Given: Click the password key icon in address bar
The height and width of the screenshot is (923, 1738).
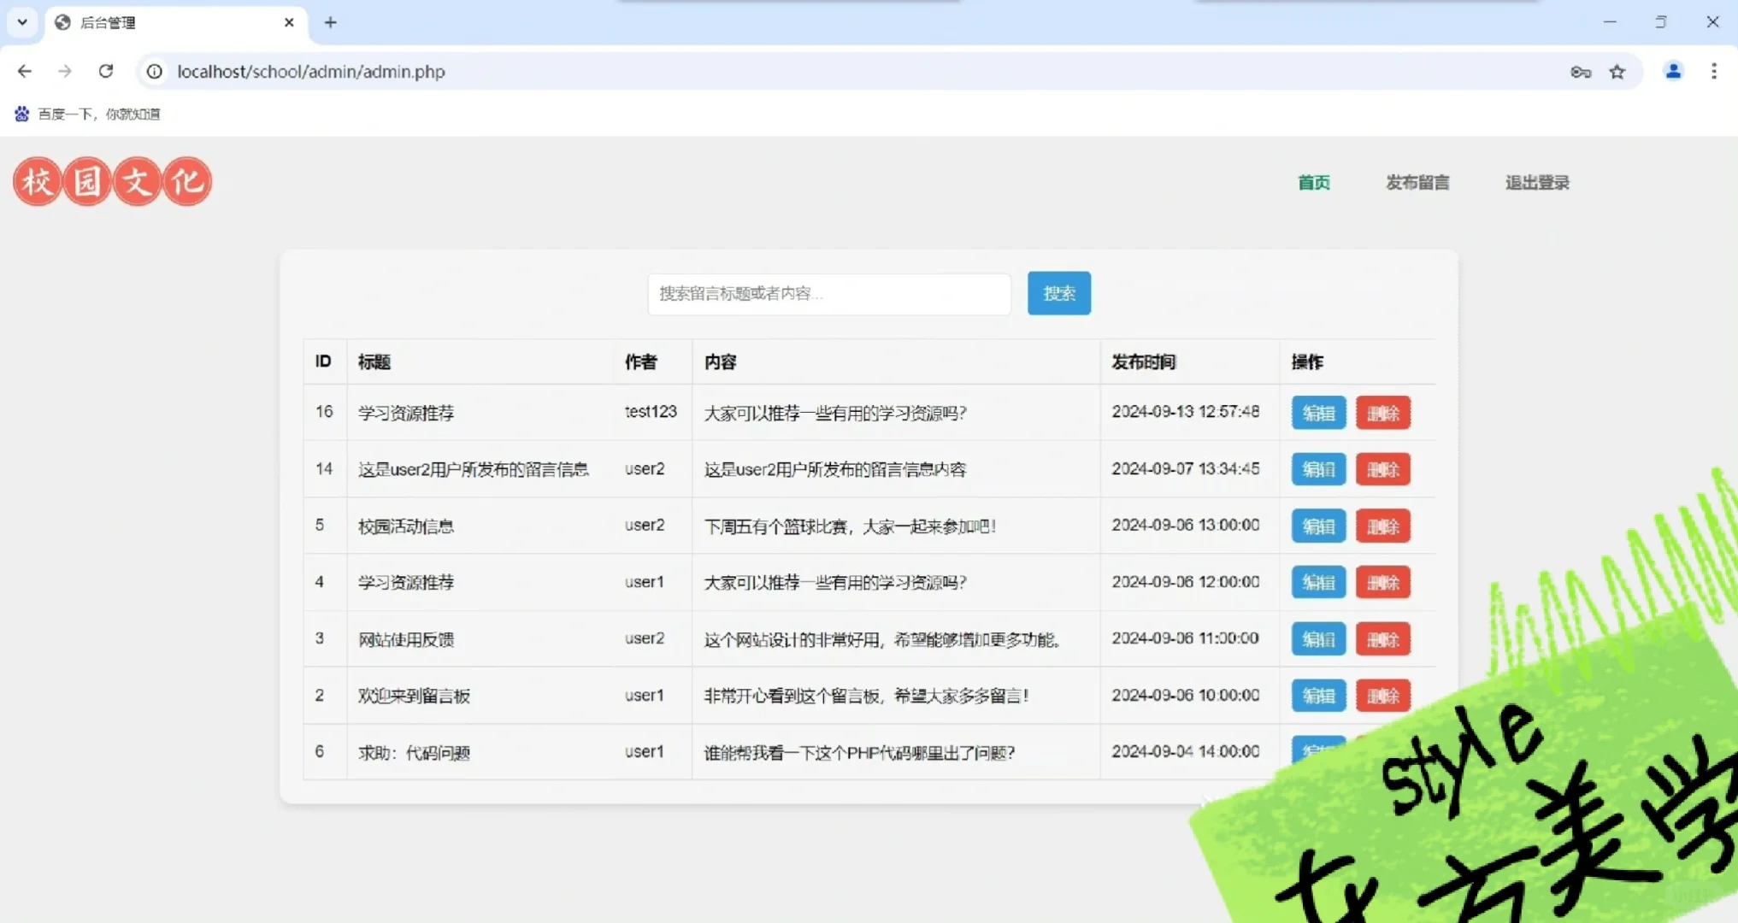Looking at the screenshot, I should (1581, 72).
